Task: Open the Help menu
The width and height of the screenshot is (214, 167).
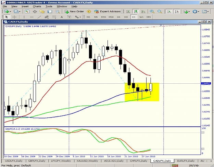Action: tap(74, 6)
